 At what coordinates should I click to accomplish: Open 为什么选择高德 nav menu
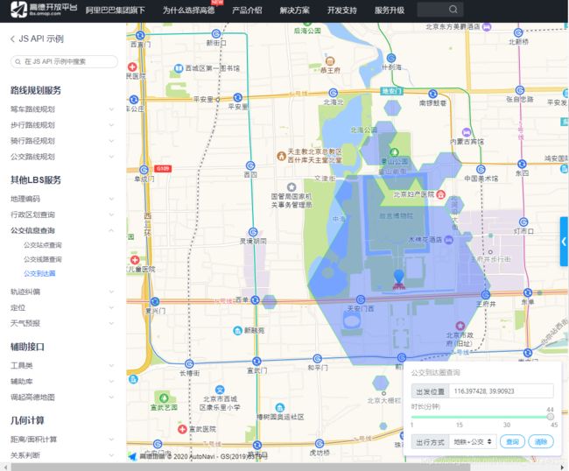click(189, 11)
